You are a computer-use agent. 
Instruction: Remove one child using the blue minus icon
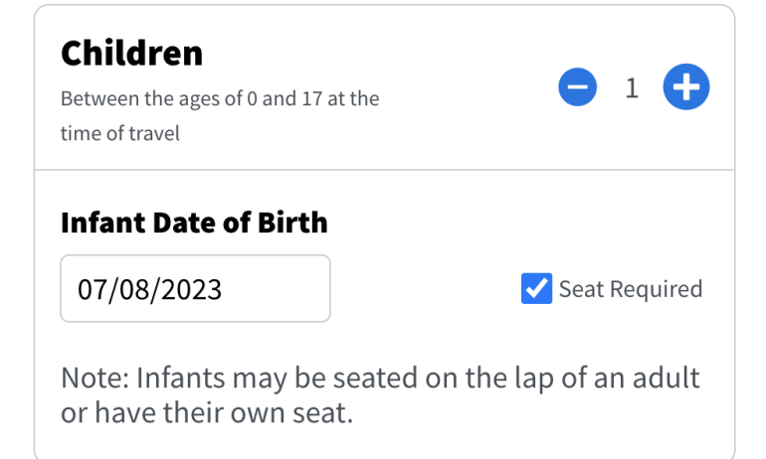click(x=578, y=89)
